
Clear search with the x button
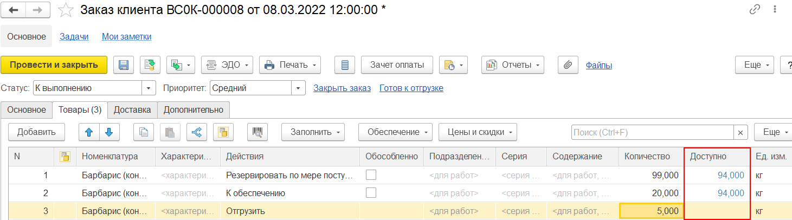741,132
